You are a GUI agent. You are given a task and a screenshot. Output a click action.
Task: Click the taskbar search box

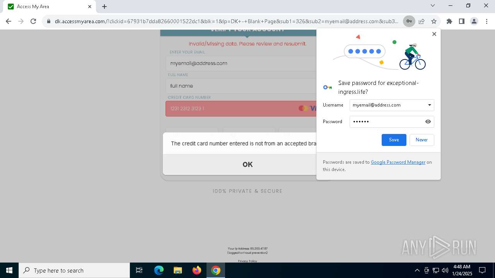[74, 270]
